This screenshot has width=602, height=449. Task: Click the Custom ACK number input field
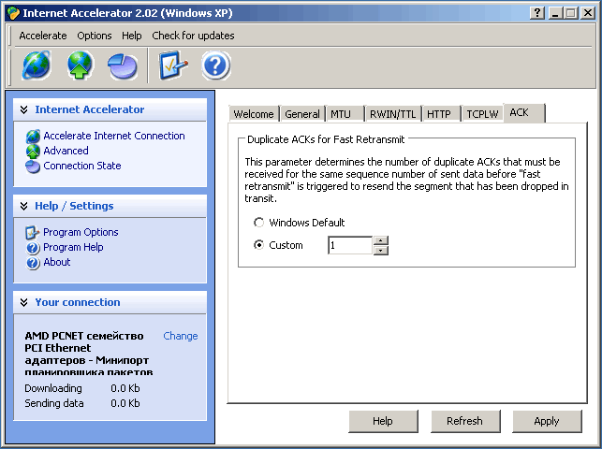tap(350, 245)
